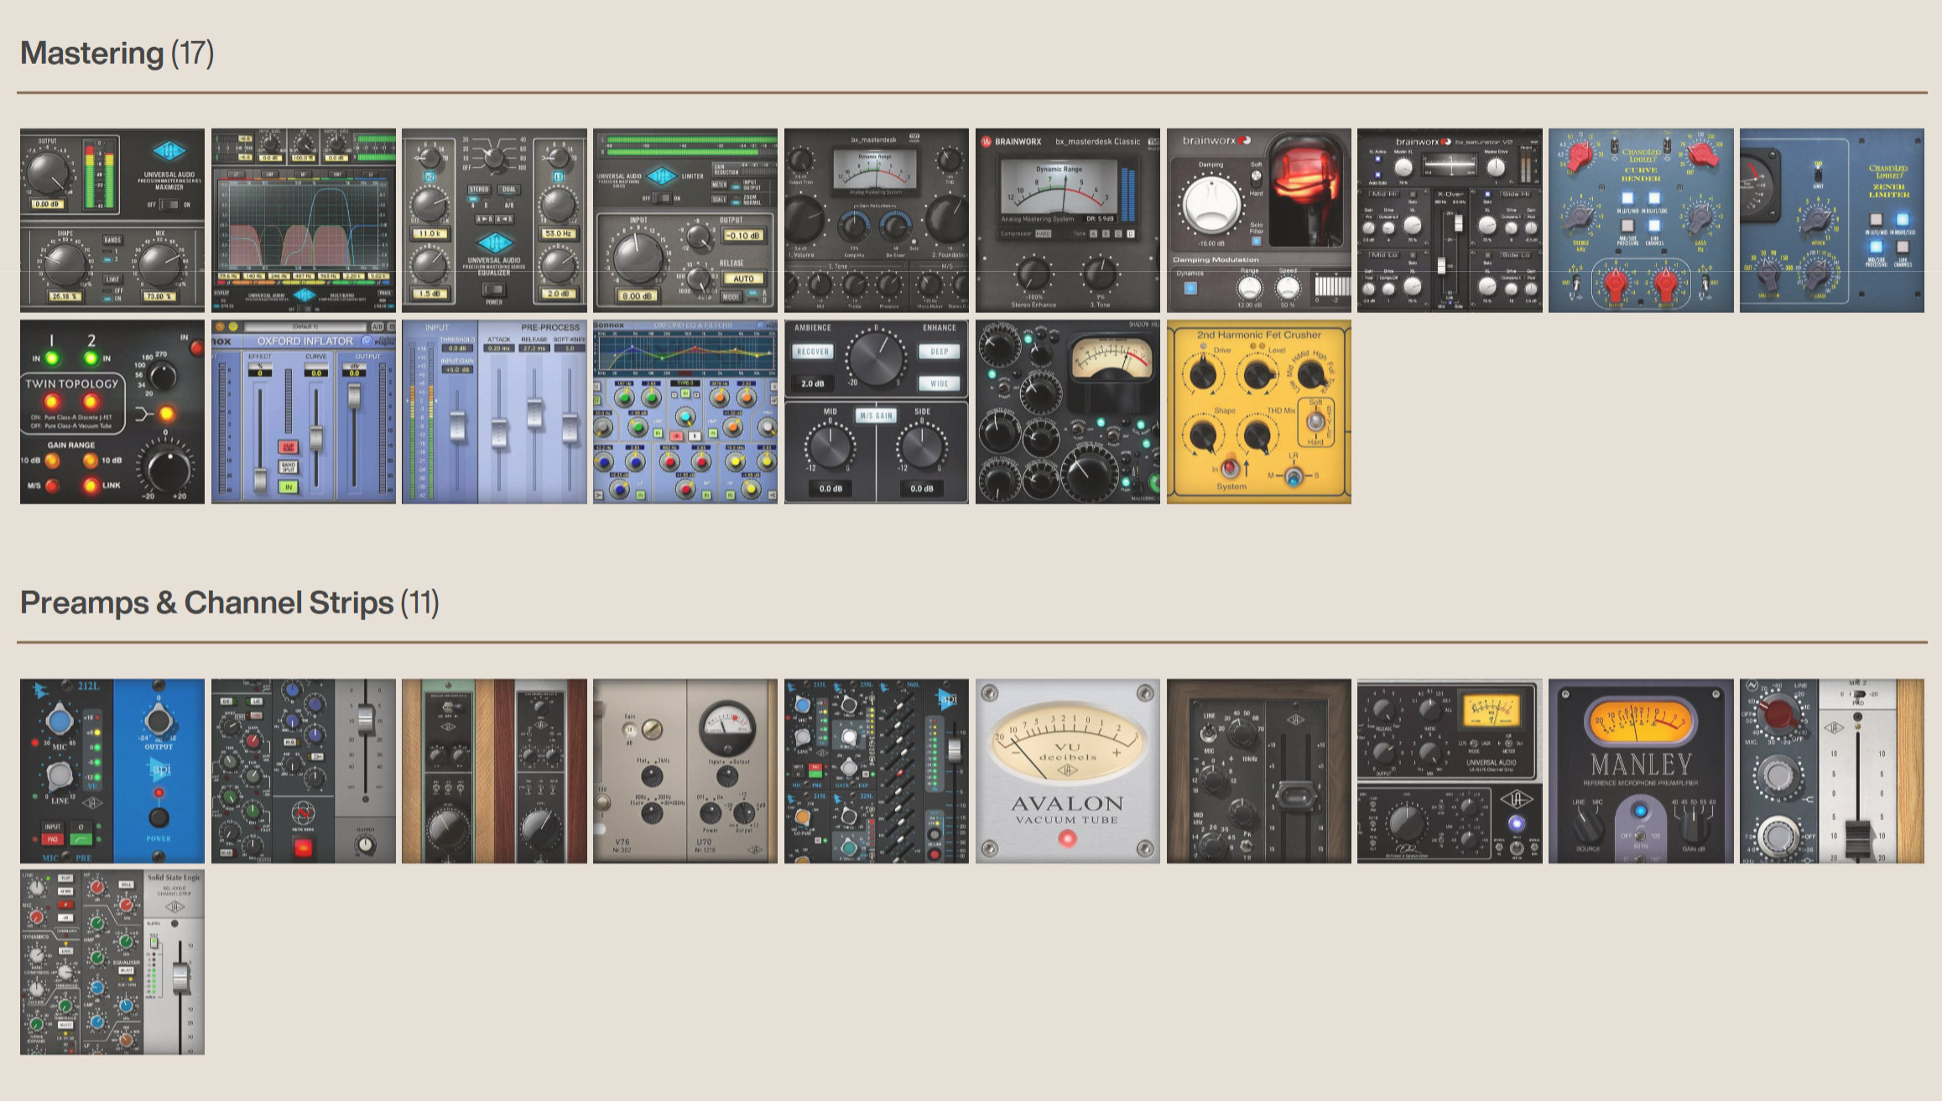The image size is (1942, 1101).
Task: Click the Sonnox Oxford Plugins icon on Oxford Inflator
Action: (x=367, y=341)
